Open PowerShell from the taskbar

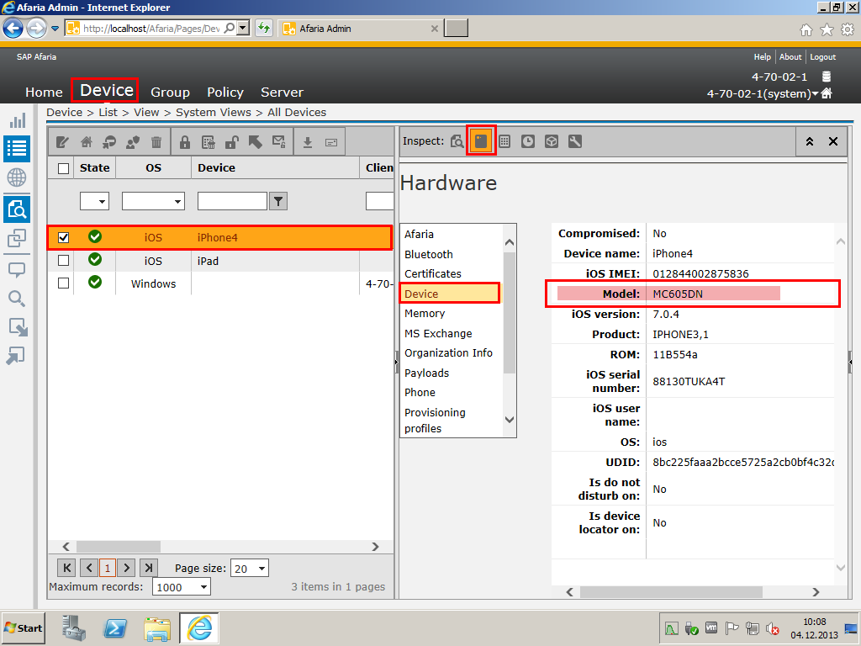115,627
